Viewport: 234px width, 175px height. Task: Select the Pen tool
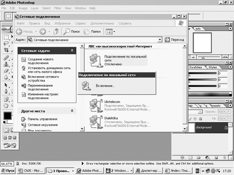(x=6, y=91)
